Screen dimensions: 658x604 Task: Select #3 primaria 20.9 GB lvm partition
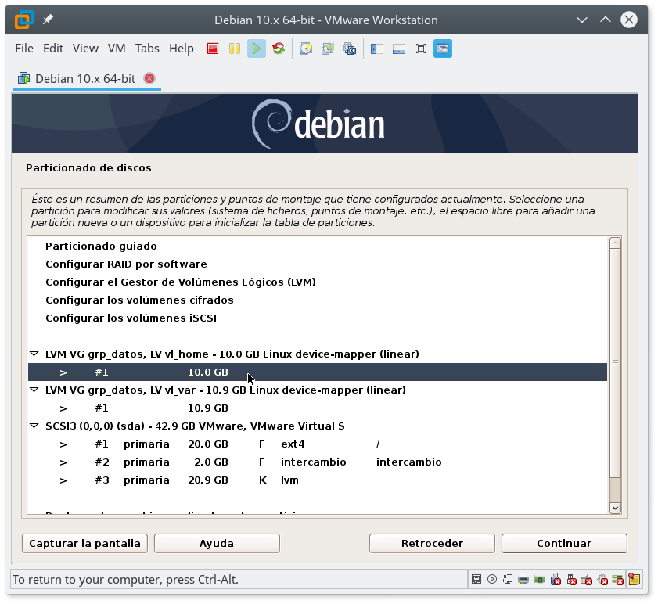(x=318, y=480)
